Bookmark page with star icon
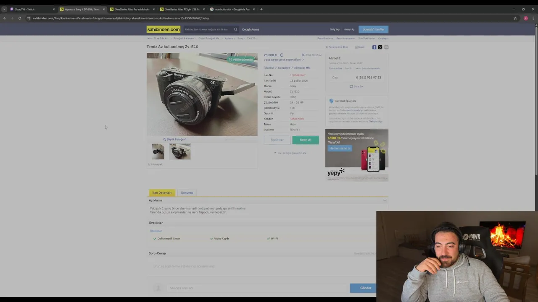The image size is (538, 302). 515,18
